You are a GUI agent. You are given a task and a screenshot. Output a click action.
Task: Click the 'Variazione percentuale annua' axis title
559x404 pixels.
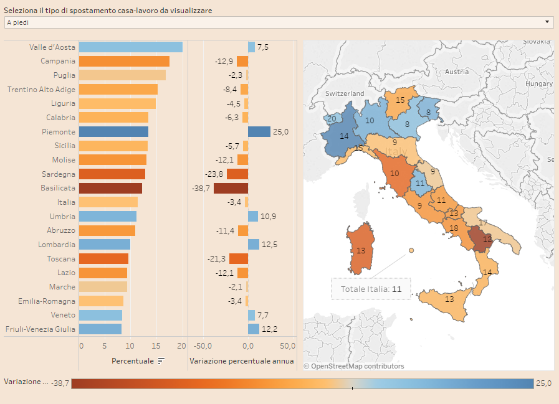tap(241, 361)
